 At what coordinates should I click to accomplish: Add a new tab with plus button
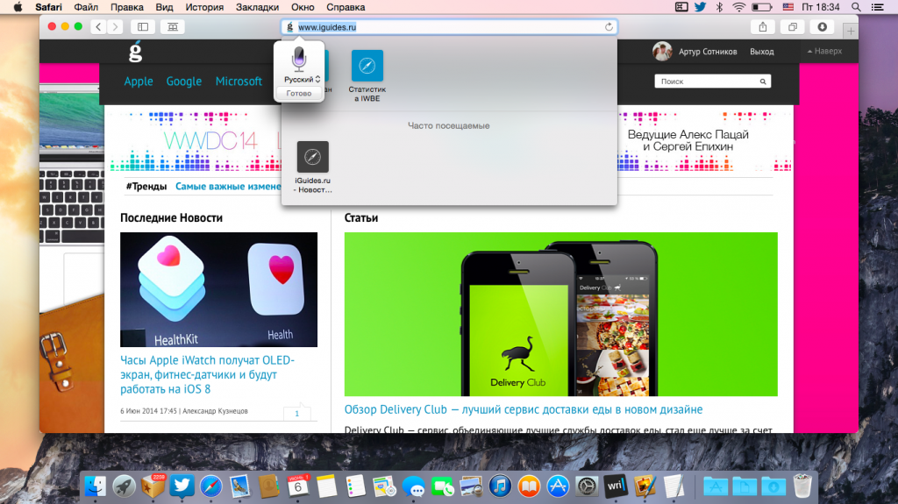(x=851, y=32)
